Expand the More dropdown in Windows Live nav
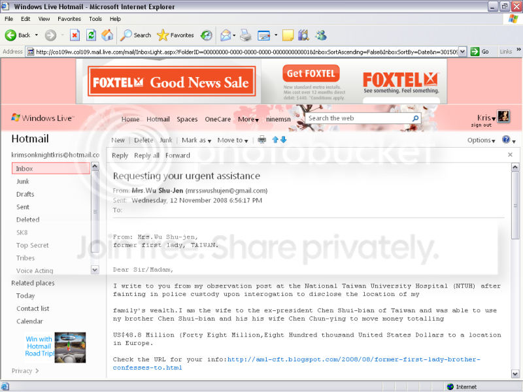This screenshot has height=392, width=523. pos(248,120)
